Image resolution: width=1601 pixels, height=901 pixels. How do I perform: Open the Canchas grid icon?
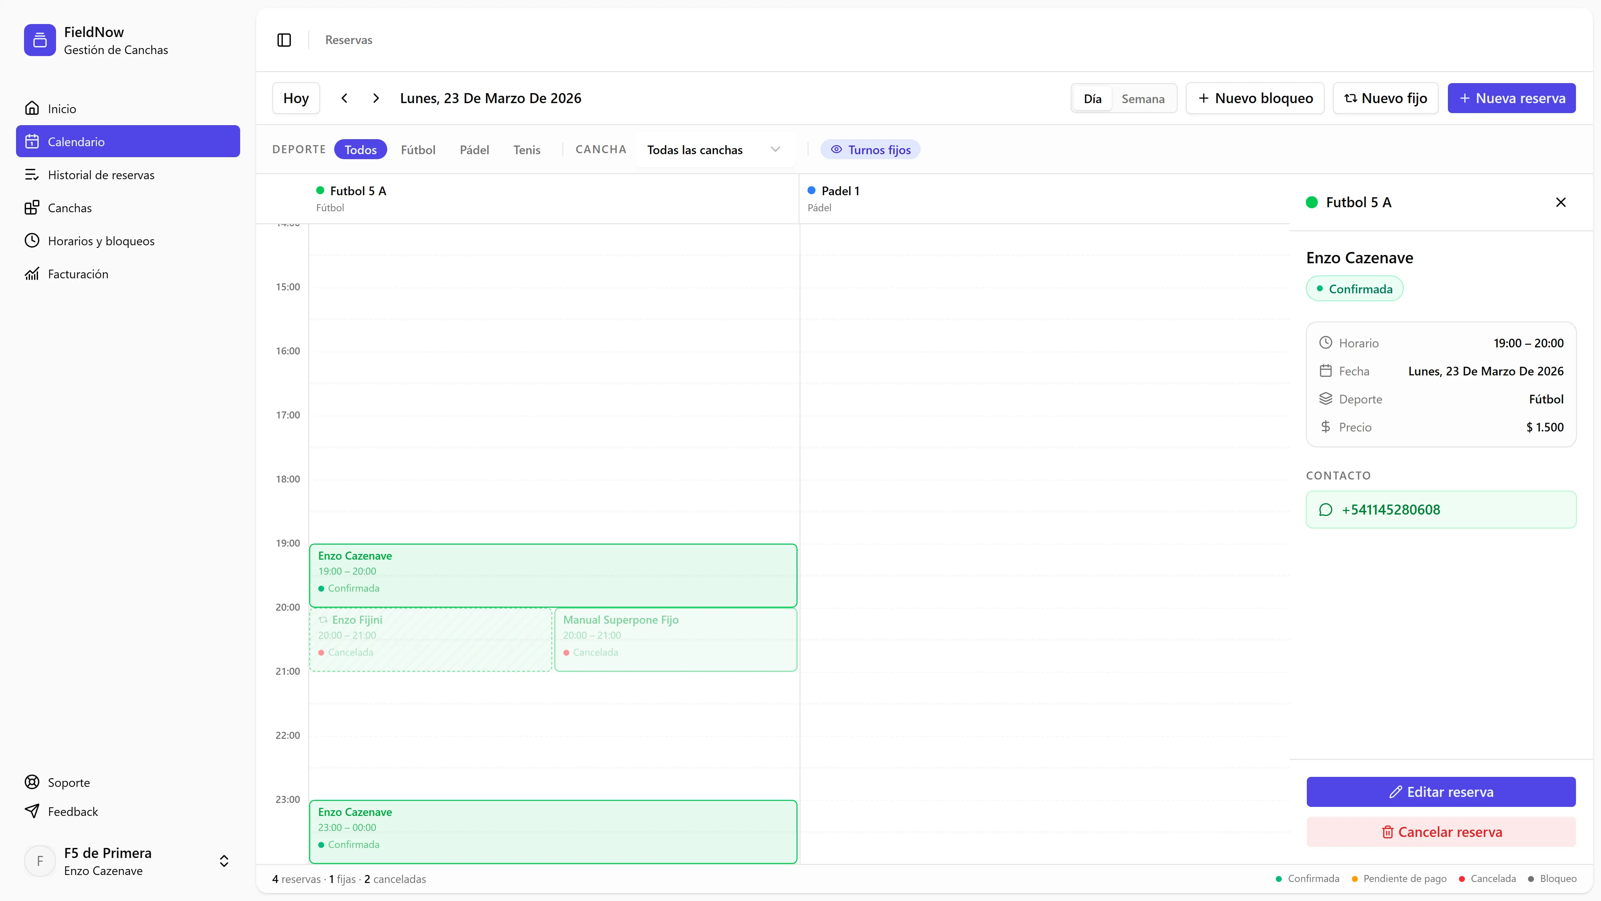pyautogui.click(x=32, y=208)
